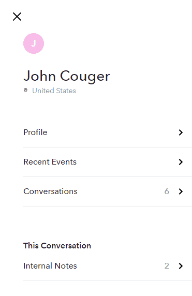Click the United States location text
This screenshot has width=192, height=296.
click(x=54, y=91)
